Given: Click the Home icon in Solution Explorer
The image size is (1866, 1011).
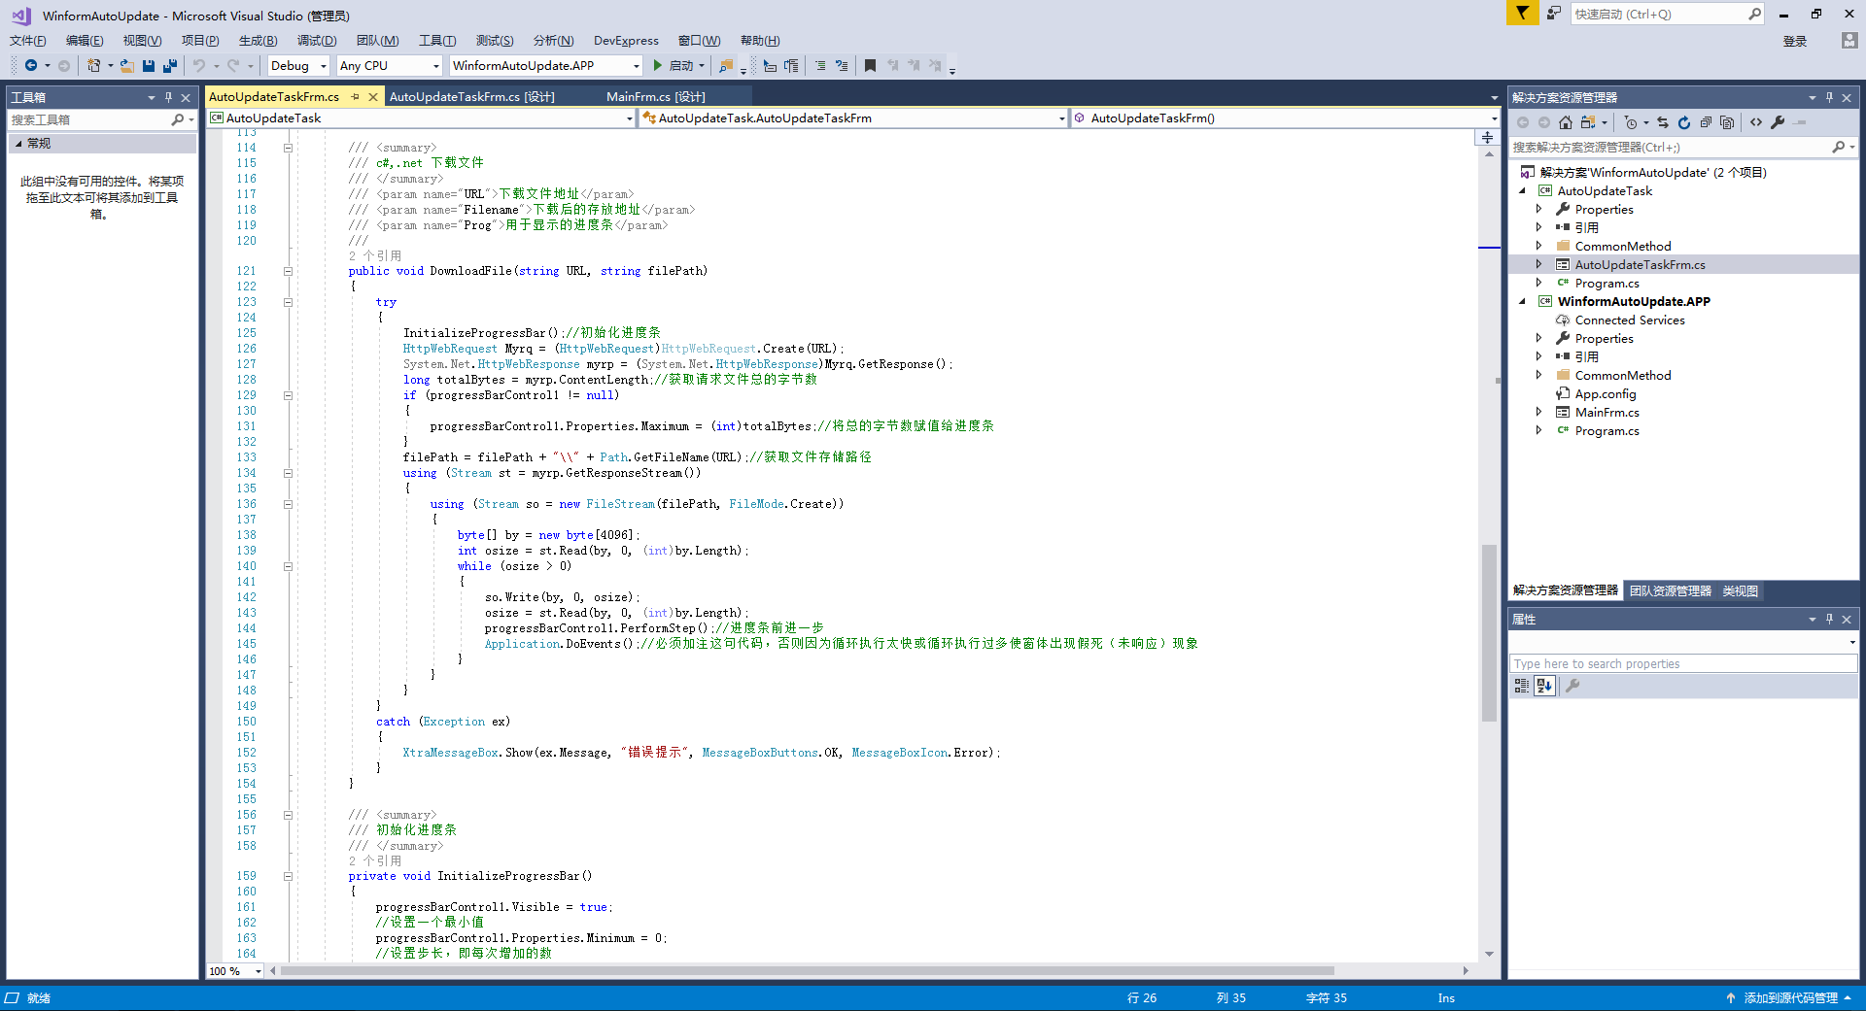Looking at the screenshot, I should pyautogui.click(x=1566, y=122).
